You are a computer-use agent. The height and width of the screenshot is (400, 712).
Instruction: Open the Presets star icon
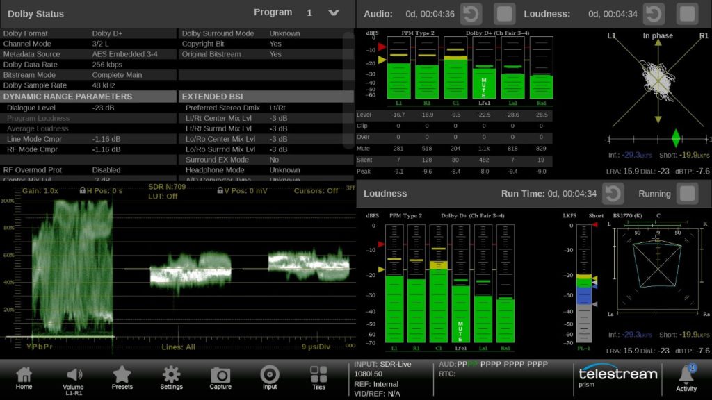click(x=122, y=377)
